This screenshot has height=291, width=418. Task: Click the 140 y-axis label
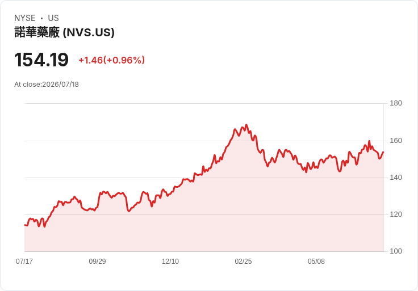[x=396, y=178]
